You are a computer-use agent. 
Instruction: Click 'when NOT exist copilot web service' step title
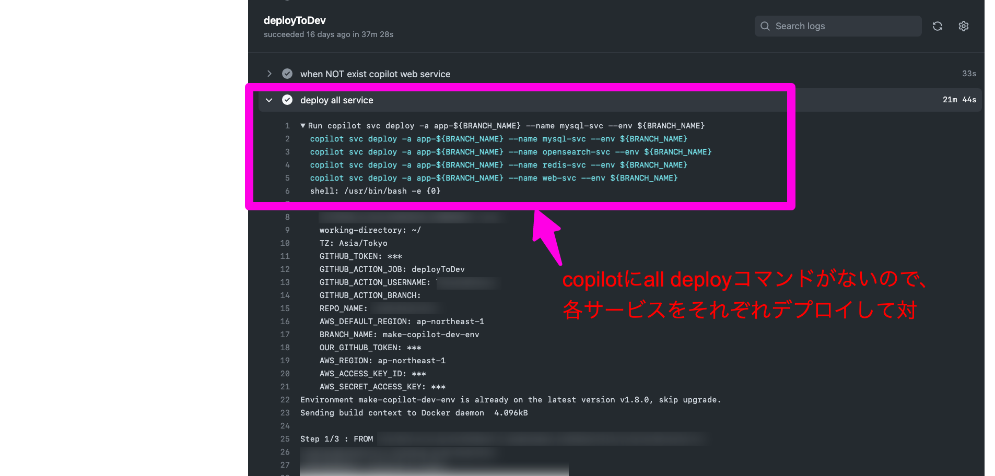pos(375,74)
